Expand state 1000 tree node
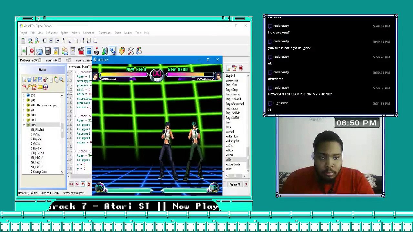This screenshot has width=413, height=232. click(24, 115)
